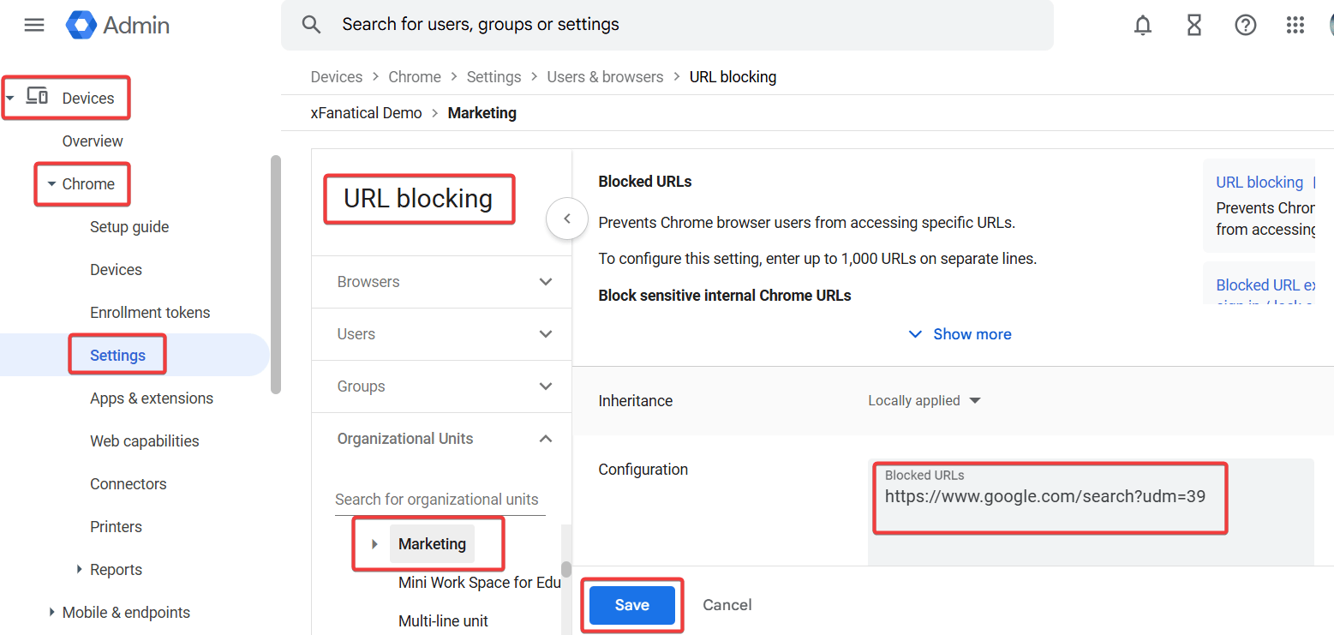Open the Reports item in sidebar
Viewport: 1334px width, 635px height.
coord(116,569)
